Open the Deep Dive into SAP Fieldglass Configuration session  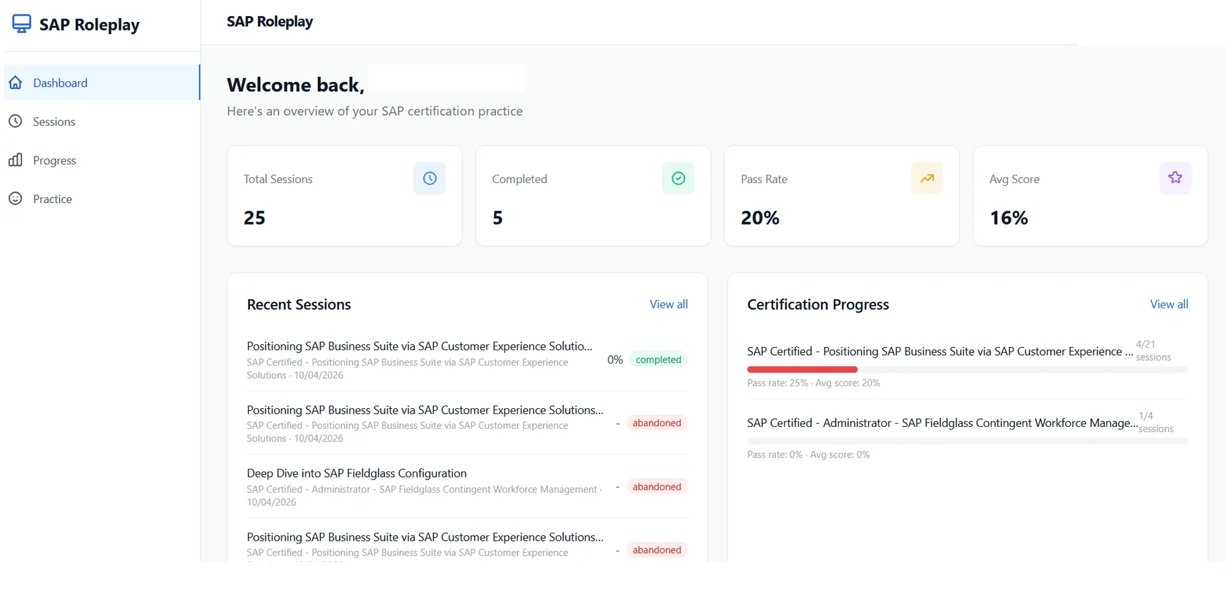[357, 473]
